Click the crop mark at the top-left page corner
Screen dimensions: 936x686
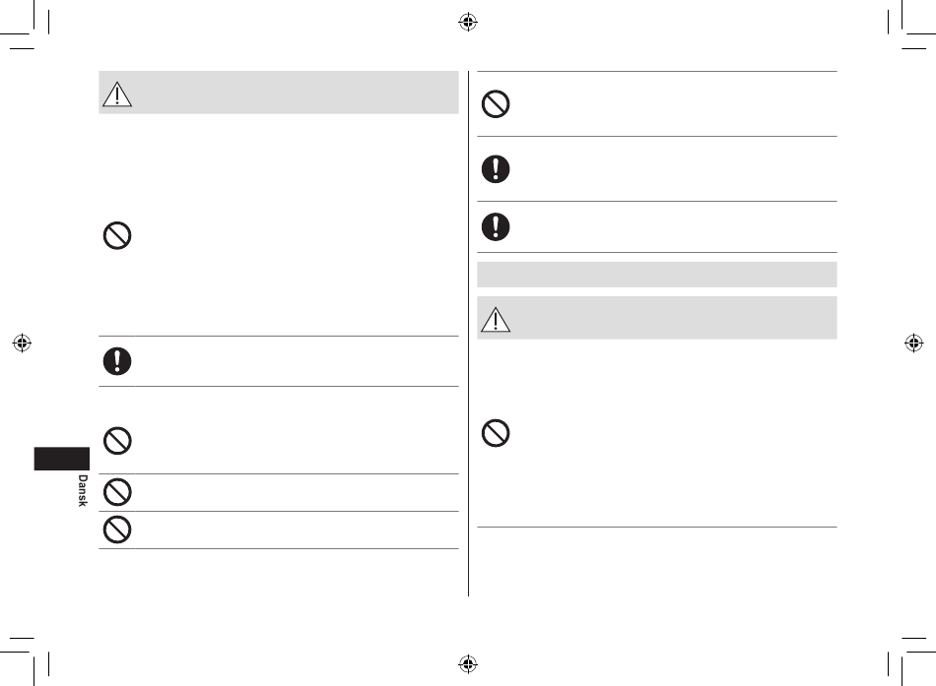point(25,25)
